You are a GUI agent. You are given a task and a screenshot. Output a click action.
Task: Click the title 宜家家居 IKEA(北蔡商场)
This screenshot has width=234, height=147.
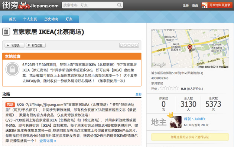pyautogui.click(x=48, y=32)
